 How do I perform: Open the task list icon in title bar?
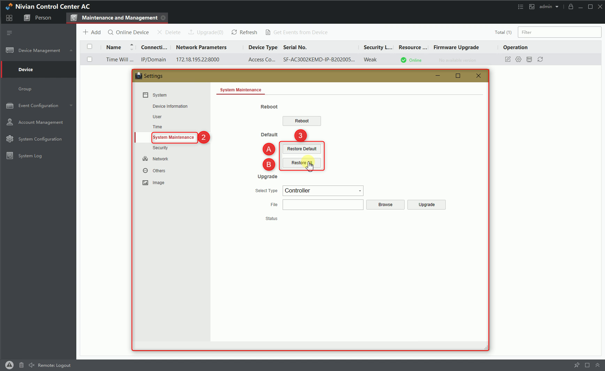coord(521,7)
